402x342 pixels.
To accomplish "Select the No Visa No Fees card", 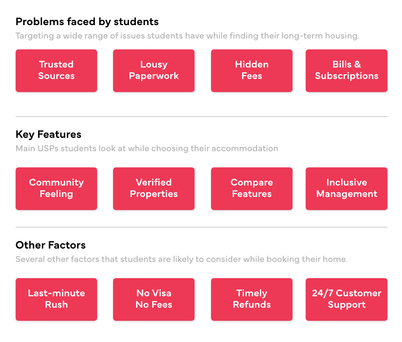I will click(154, 299).
